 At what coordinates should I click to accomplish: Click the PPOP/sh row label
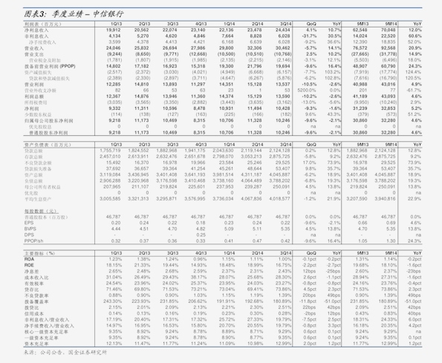34,241
